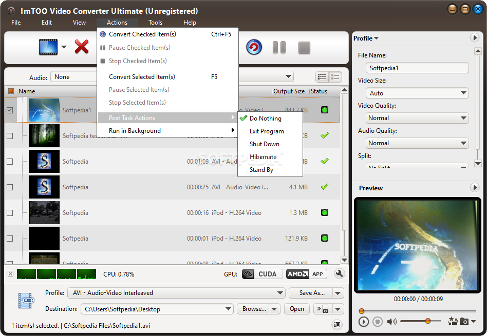Open the Help menu
This screenshot has height=336, width=487.
click(x=190, y=23)
